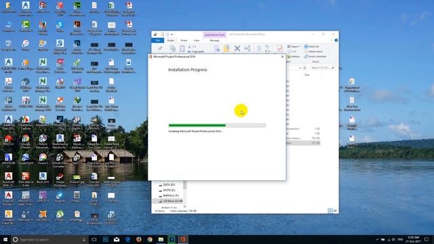This screenshot has height=244, width=434.
Task: Click the taskbar search box
Action: coord(50,239)
